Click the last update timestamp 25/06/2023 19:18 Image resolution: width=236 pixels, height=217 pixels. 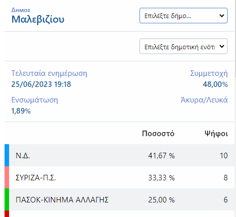point(41,84)
